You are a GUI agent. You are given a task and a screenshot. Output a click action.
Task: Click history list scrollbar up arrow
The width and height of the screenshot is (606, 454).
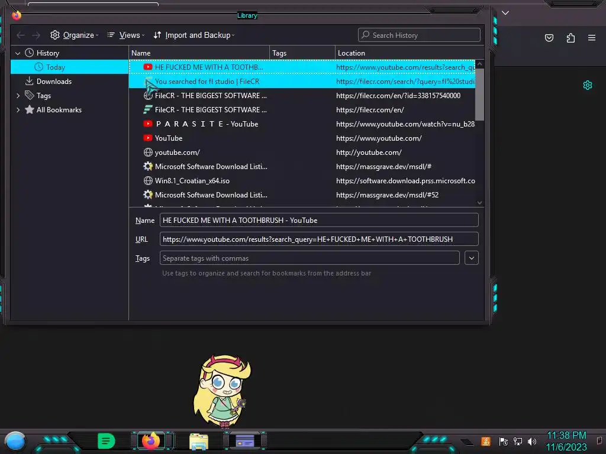coord(479,64)
